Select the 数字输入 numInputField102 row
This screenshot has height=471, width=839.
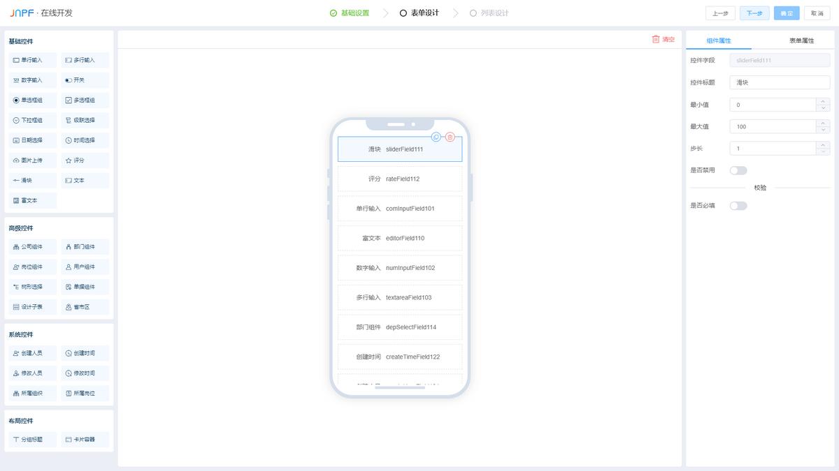coord(400,268)
